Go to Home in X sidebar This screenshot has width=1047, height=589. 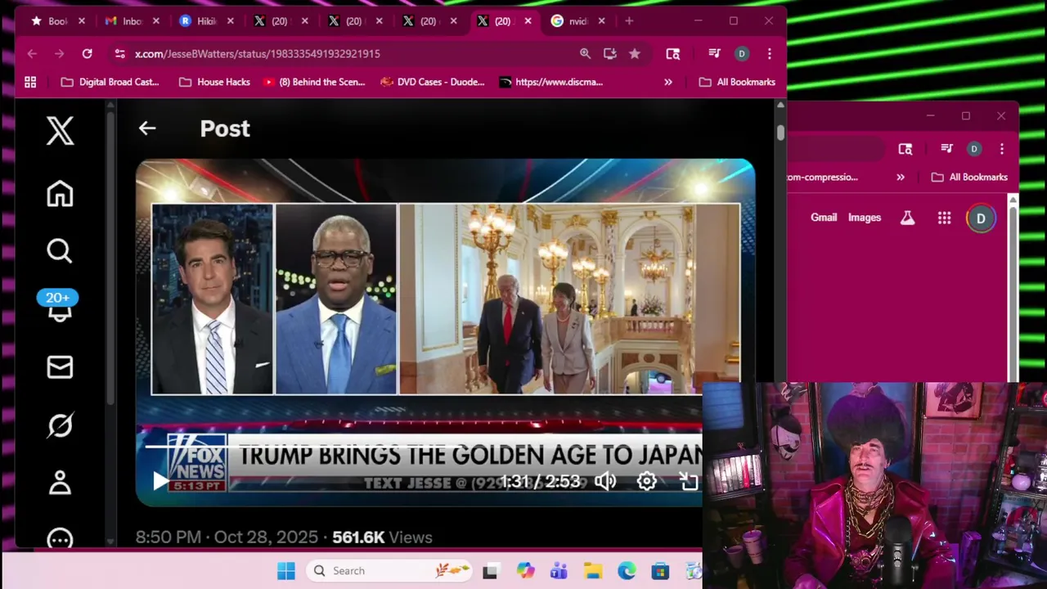tap(60, 194)
